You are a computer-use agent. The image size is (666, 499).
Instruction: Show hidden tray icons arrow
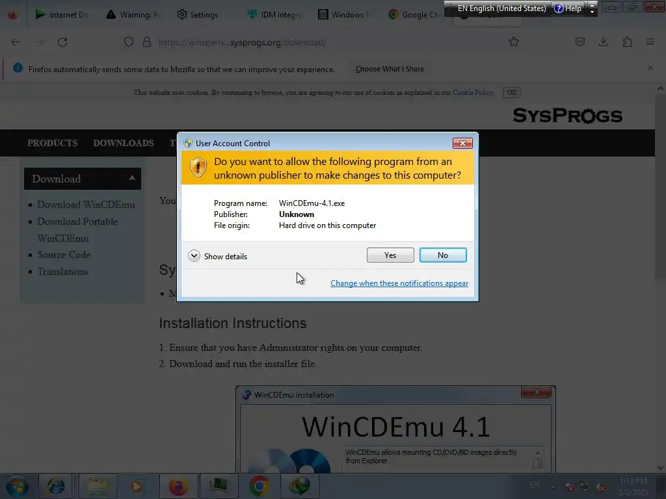553,487
